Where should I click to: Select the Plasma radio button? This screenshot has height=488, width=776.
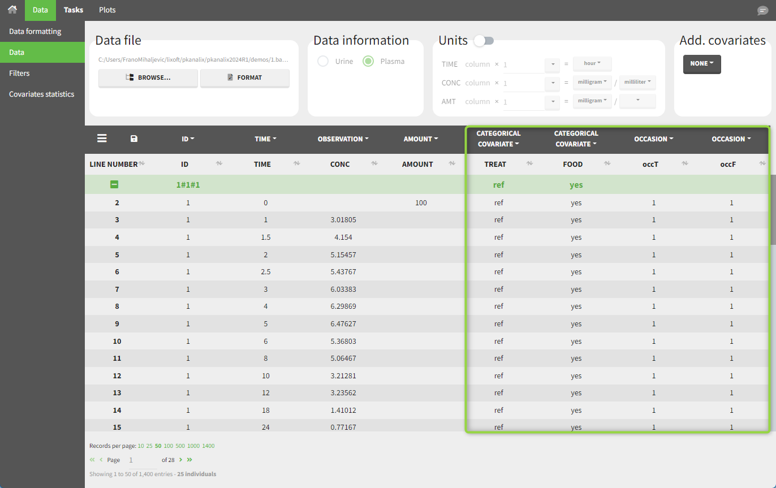(368, 61)
